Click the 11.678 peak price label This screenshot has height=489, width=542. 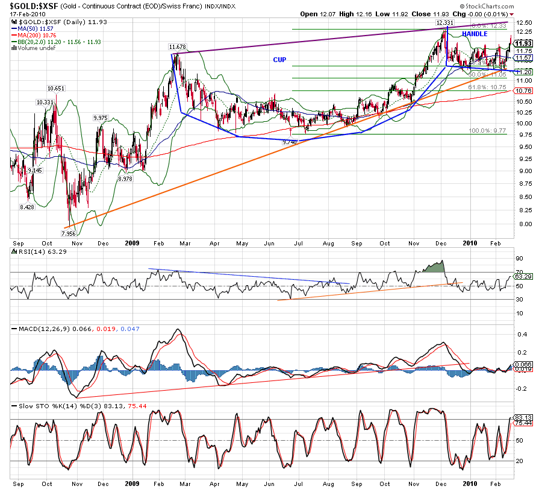178,46
